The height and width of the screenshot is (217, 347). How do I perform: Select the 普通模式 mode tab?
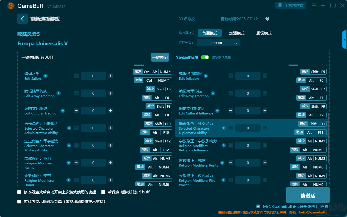pyautogui.click(x=210, y=33)
